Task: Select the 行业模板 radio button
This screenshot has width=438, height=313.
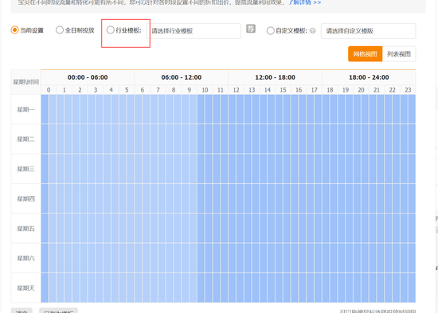Action: pos(111,30)
